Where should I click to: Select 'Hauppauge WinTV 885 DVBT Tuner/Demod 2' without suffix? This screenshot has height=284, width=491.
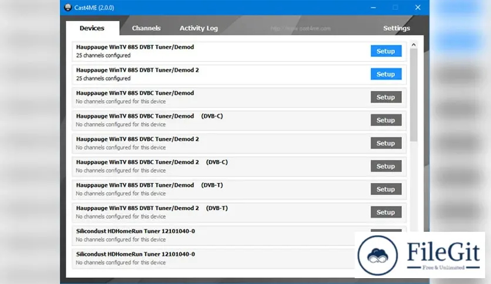(x=137, y=70)
